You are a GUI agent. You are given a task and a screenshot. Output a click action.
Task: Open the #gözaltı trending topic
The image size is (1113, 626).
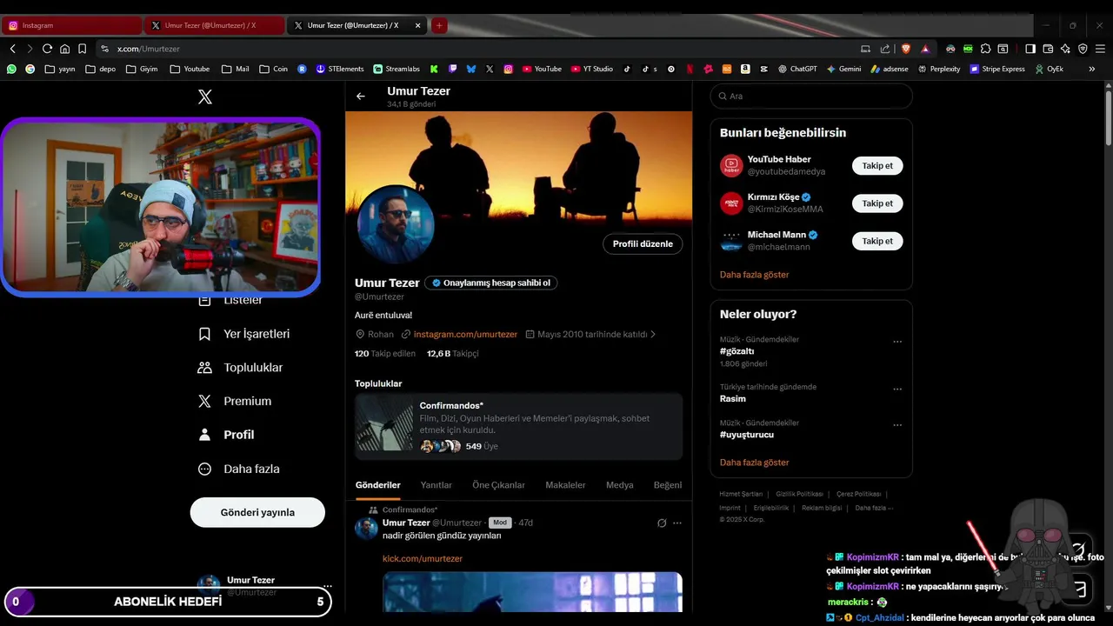737,351
